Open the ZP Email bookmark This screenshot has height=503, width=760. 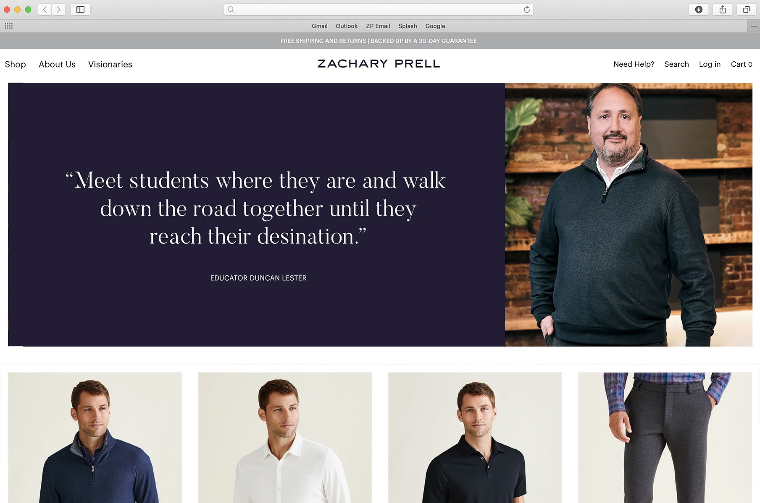(378, 26)
